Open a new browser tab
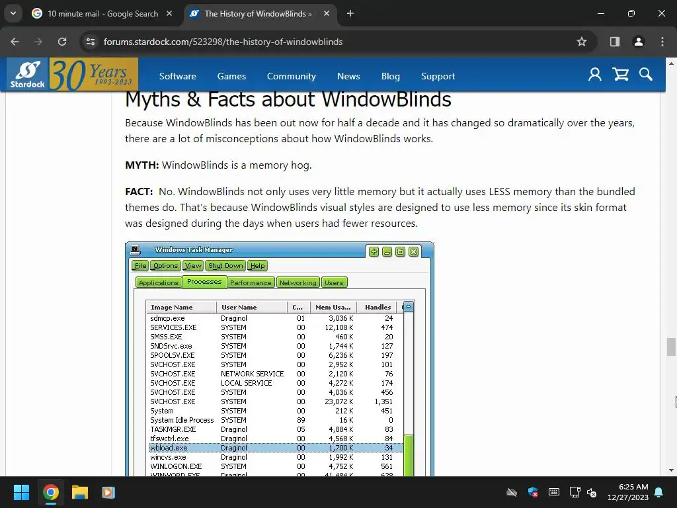The image size is (677, 508). click(x=350, y=13)
